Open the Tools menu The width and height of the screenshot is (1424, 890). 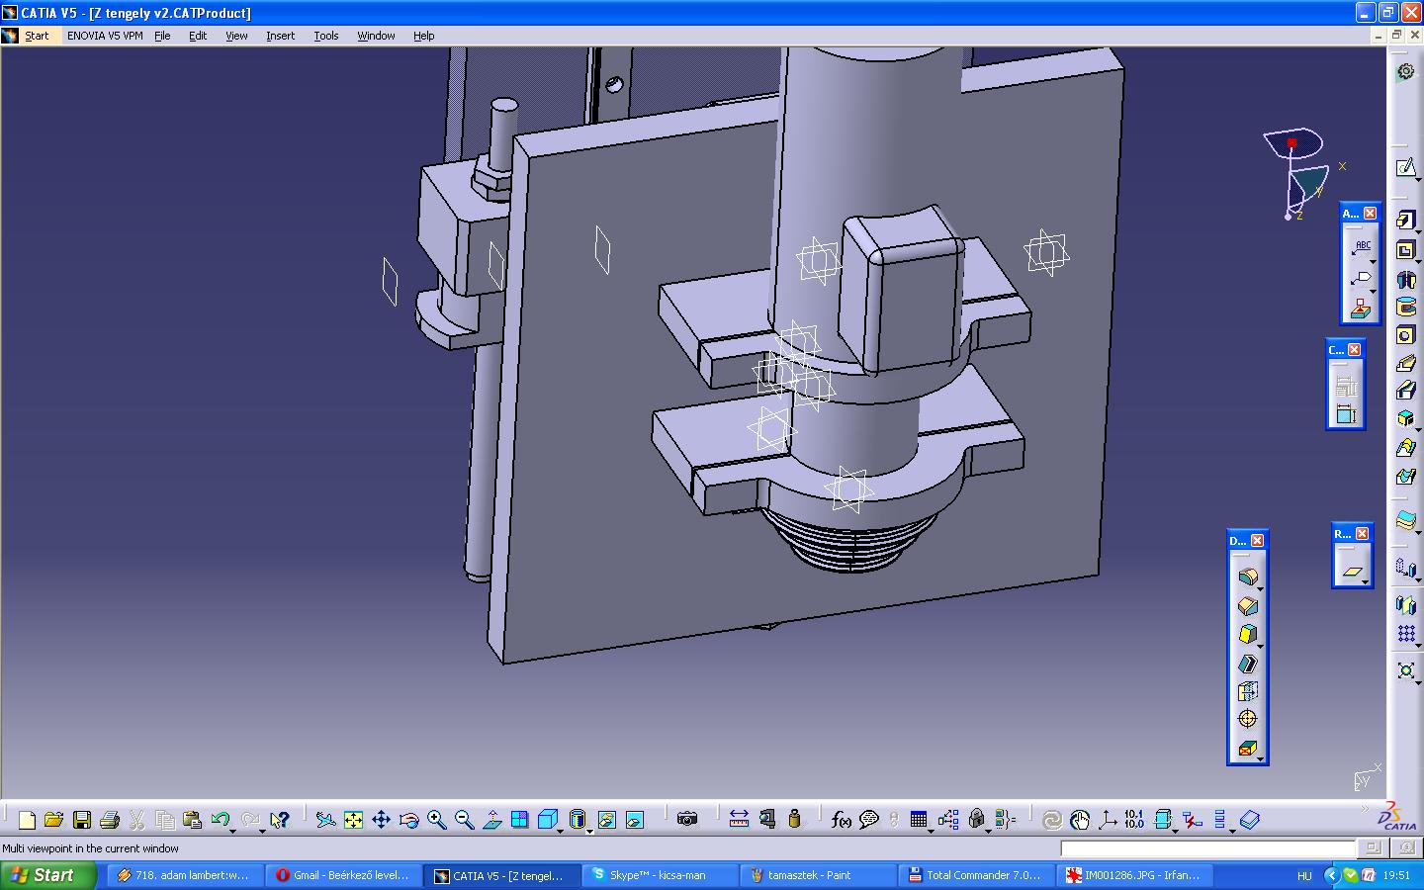click(325, 36)
